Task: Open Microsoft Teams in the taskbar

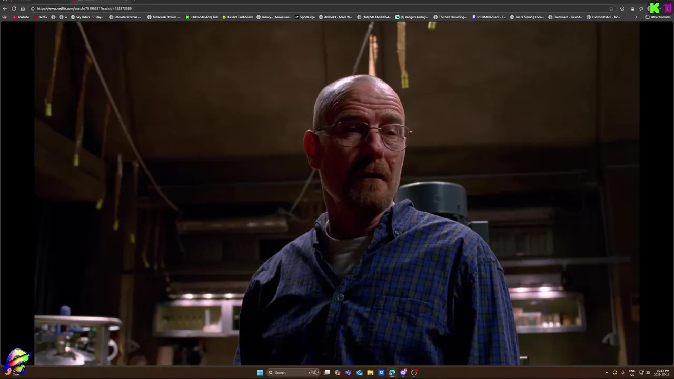Action: (348, 373)
